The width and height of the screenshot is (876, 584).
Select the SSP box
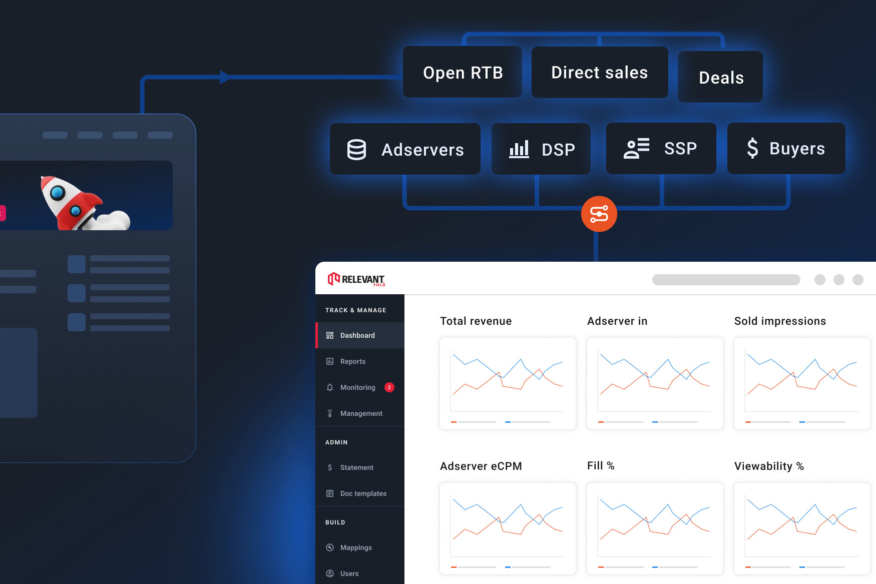[661, 149]
